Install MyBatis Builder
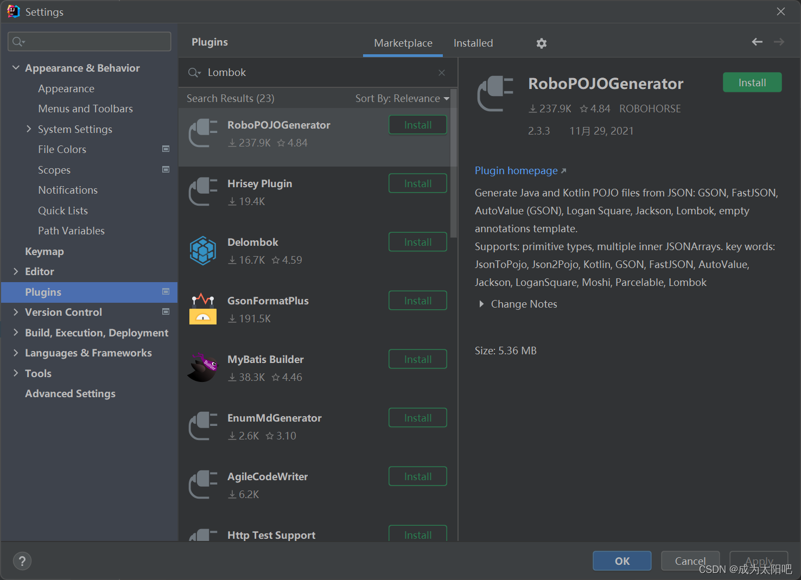This screenshot has height=580, width=801. tap(418, 359)
